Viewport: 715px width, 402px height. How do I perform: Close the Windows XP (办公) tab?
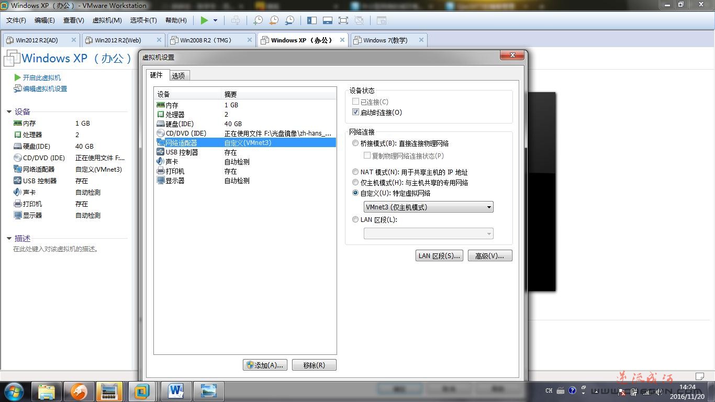(x=342, y=40)
